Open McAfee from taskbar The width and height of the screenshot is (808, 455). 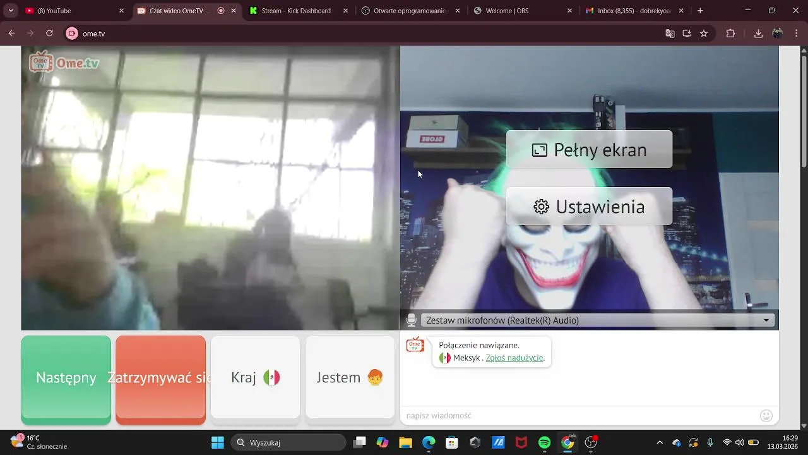point(521,442)
